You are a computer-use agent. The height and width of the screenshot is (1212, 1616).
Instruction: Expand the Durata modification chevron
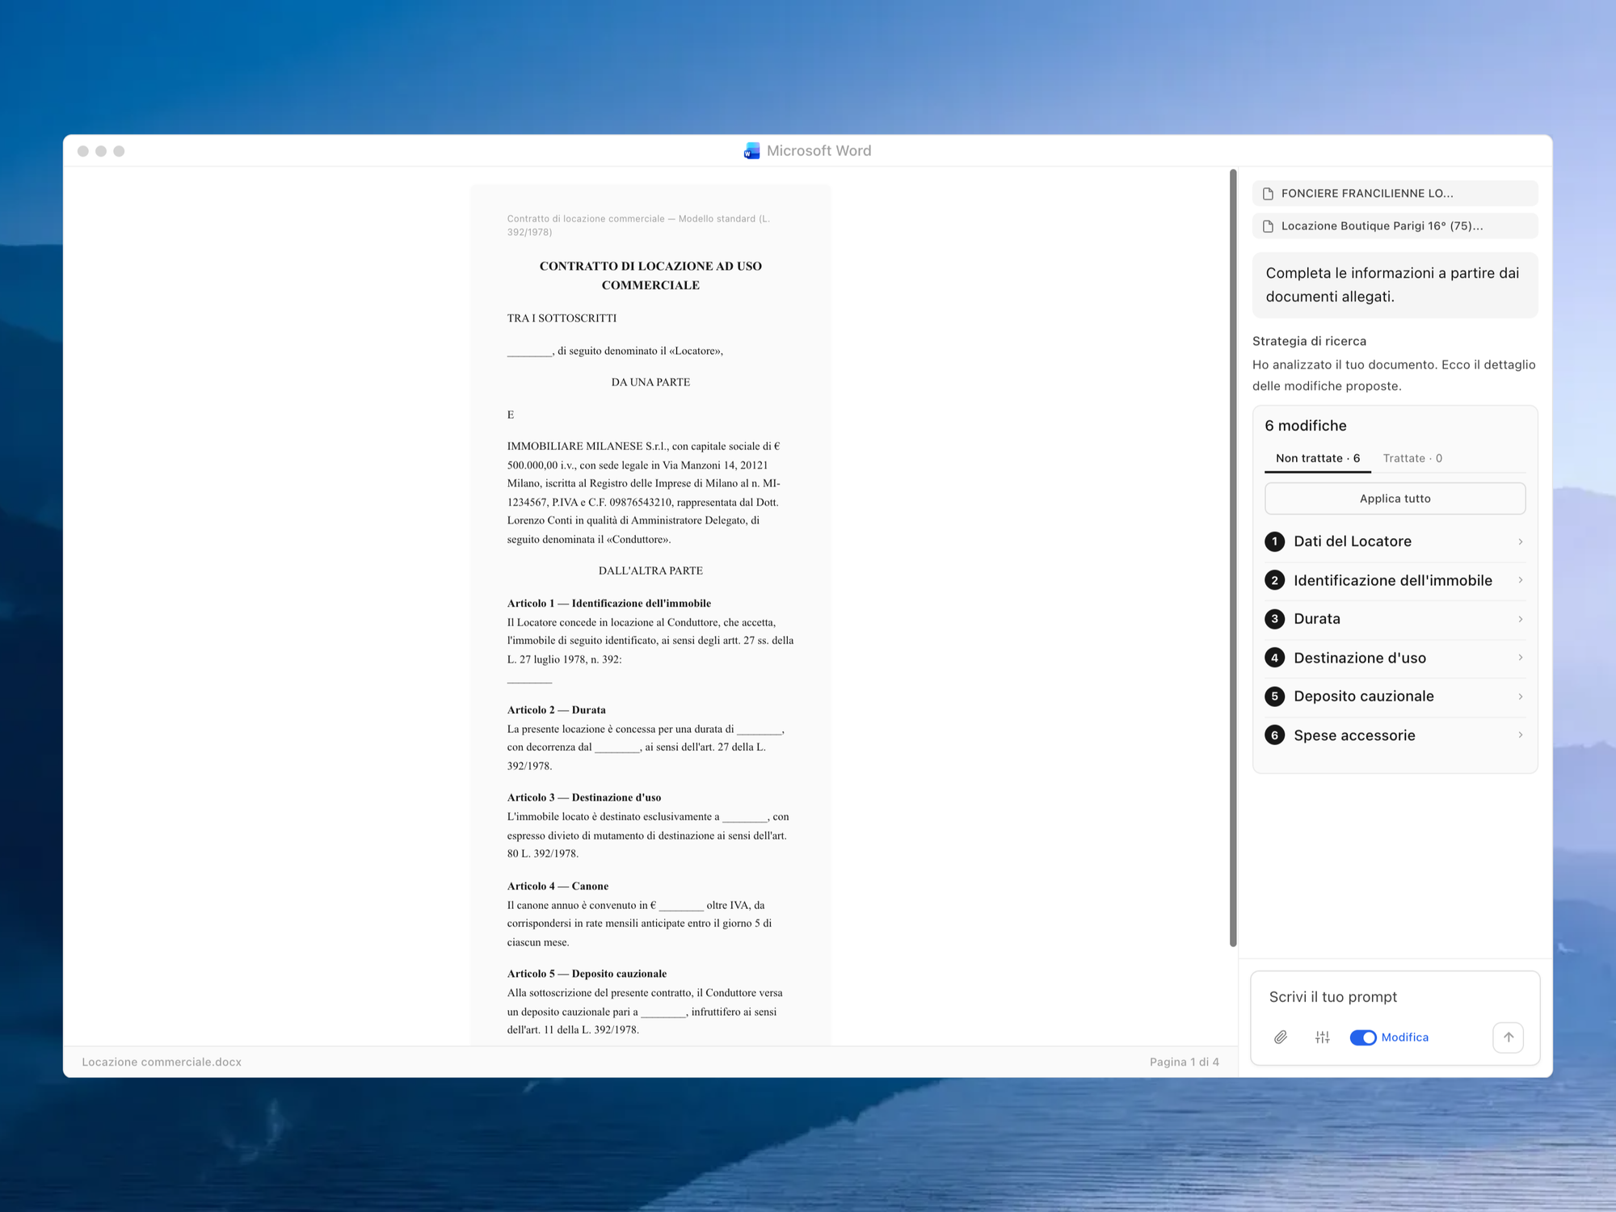click(x=1520, y=619)
